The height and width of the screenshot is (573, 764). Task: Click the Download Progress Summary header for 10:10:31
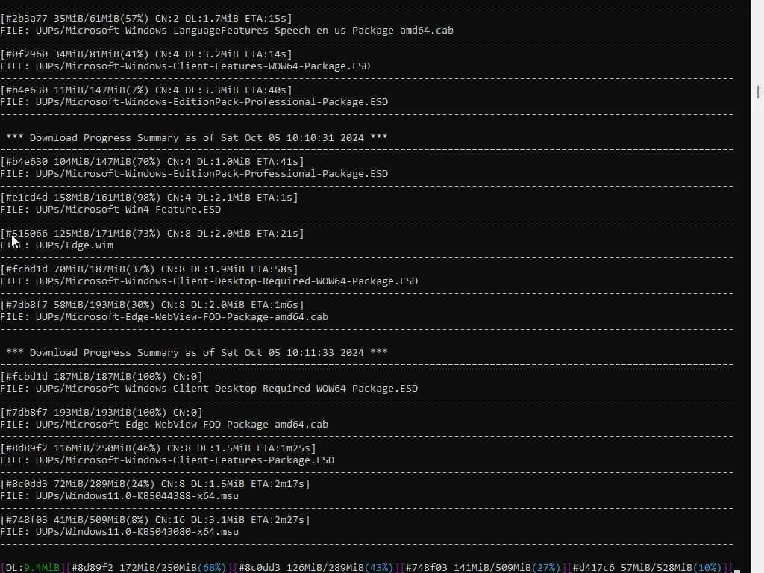point(197,138)
